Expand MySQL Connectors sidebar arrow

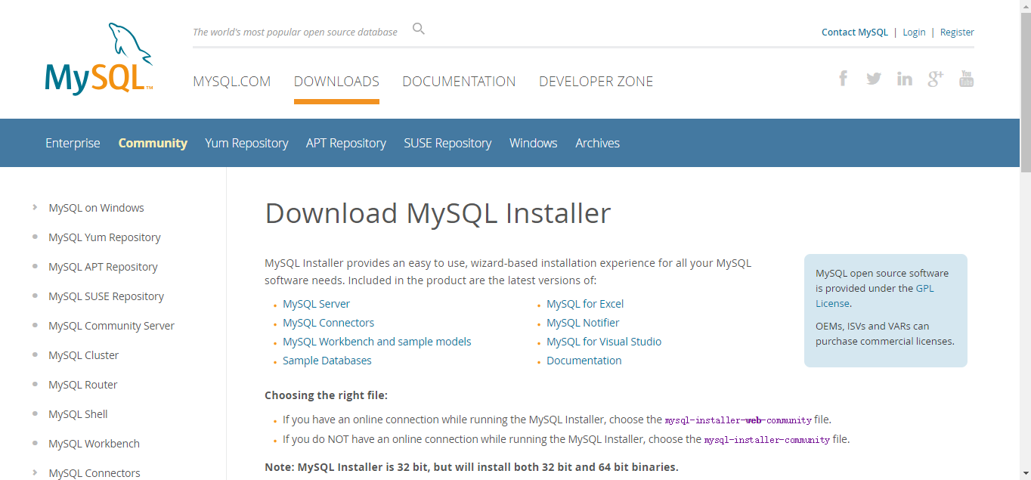coord(35,472)
